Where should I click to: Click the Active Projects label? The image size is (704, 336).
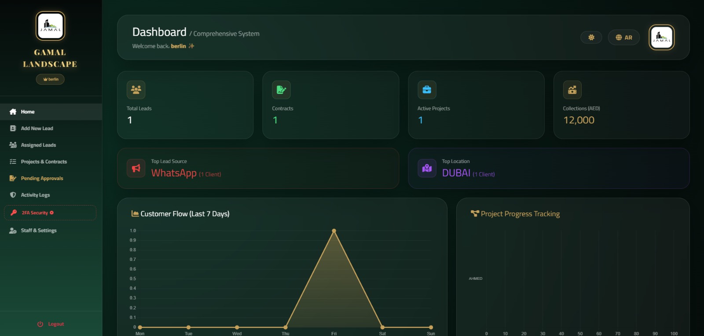pyautogui.click(x=434, y=108)
